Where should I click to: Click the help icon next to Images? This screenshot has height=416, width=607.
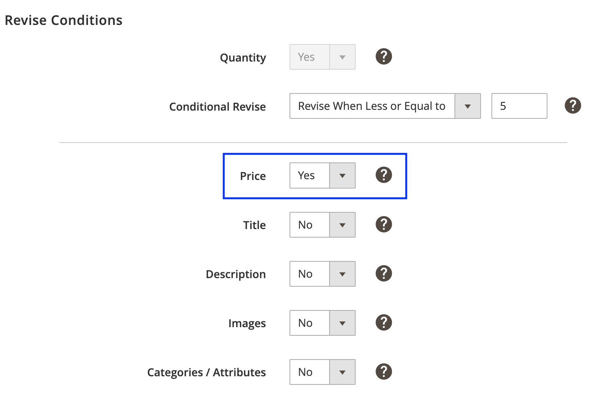pyautogui.click(x=383, y=323)
